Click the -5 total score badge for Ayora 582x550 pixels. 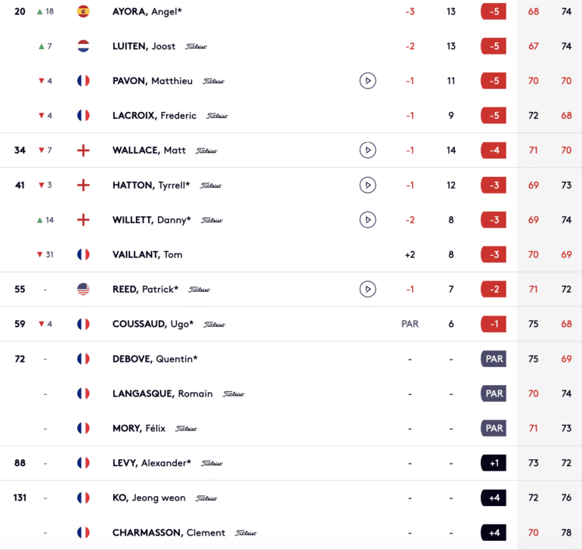click(494, 11)
